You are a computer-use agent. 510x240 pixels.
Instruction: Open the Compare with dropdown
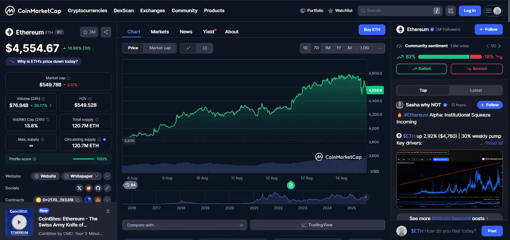185,225
